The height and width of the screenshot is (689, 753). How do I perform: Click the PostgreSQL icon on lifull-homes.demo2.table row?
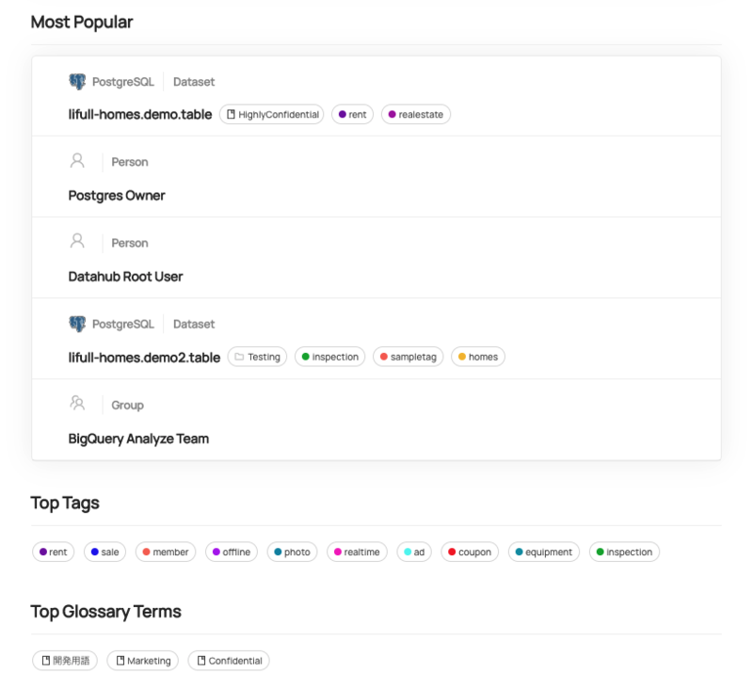coord(75,323)
